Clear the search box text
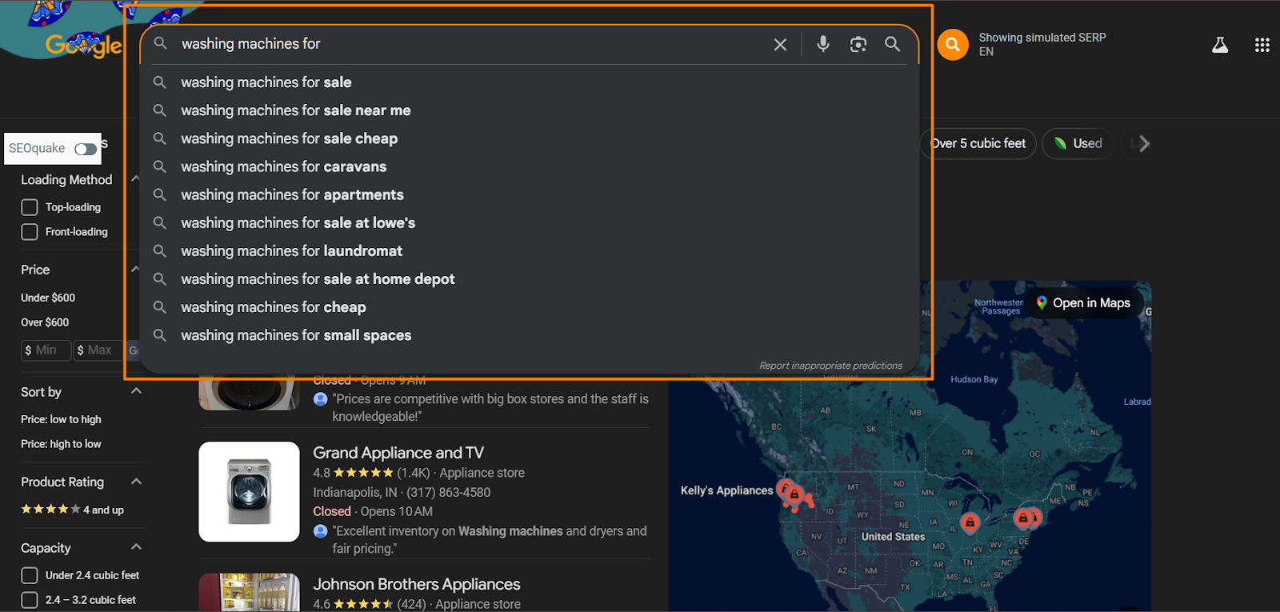1280x612 pixels. pyautogui.click(x=780, y=45)
